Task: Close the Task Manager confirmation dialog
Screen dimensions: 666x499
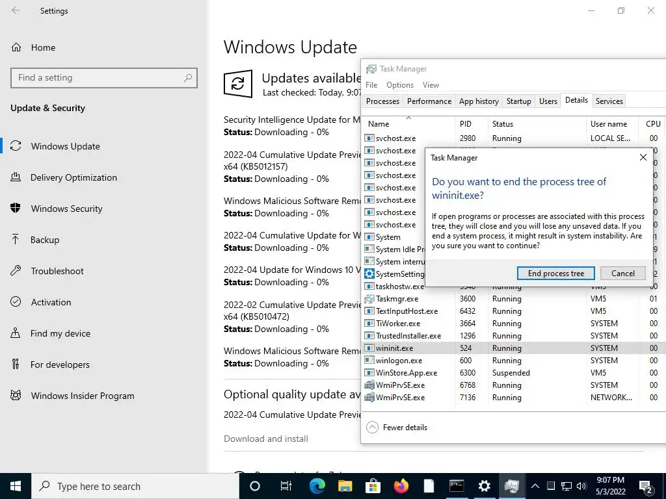Action: click(643, 157)
